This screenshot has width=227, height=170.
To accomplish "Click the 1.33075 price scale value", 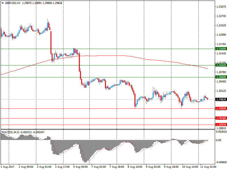I will pos(221,7).
